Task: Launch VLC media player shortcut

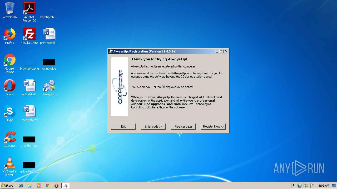Action: click(x=9, y=166)
